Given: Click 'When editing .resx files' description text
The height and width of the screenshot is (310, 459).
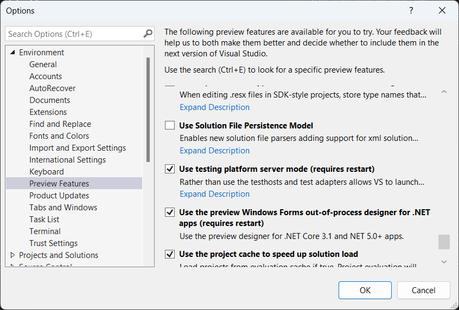Looking at the screenshot, I should 303,95.
